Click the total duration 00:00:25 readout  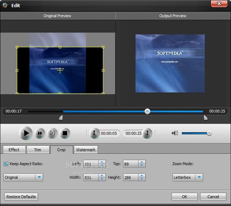217,111
